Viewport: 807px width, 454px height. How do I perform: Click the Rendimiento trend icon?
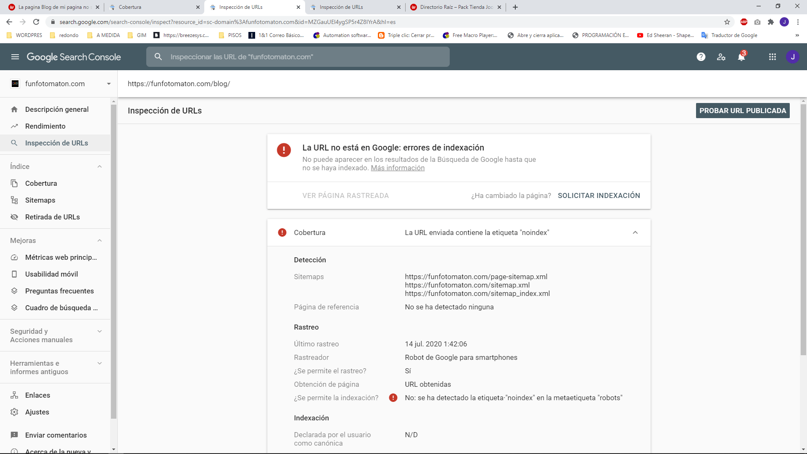pyautogui.click(x=14, y=126)
